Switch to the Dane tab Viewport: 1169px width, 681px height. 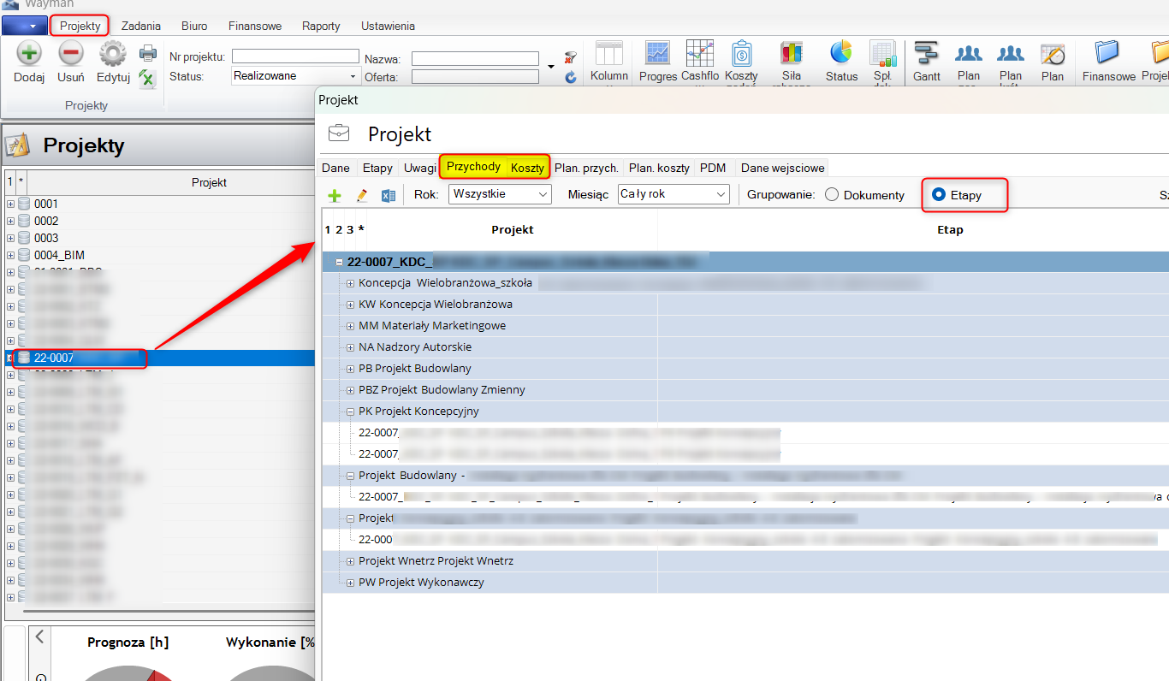(x=335, y=168)
